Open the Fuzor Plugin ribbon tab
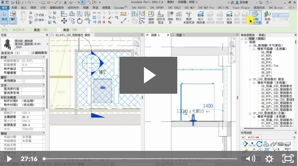298x166 pixels. (x=241, y=8)
